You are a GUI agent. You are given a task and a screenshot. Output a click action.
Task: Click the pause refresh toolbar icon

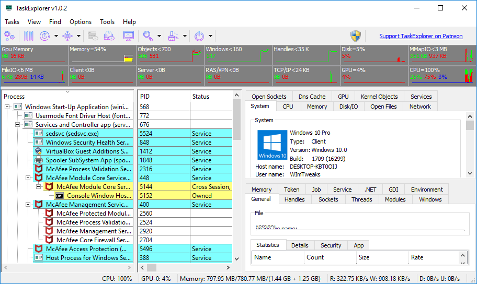[x=29, y=36]
